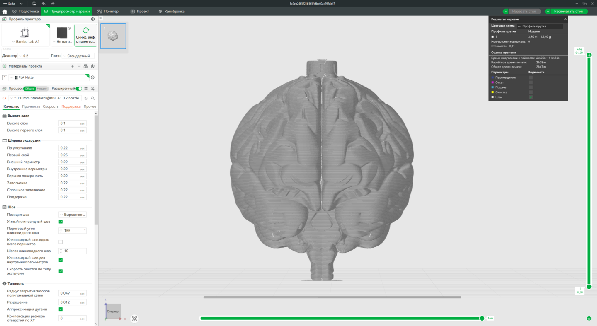Open the Калибровка tab

pos(172,12)
